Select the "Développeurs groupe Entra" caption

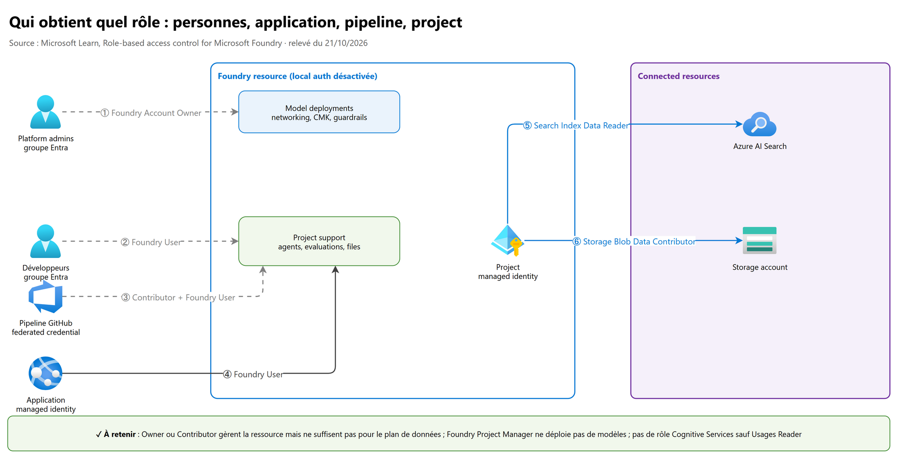(x=46, y=272)
